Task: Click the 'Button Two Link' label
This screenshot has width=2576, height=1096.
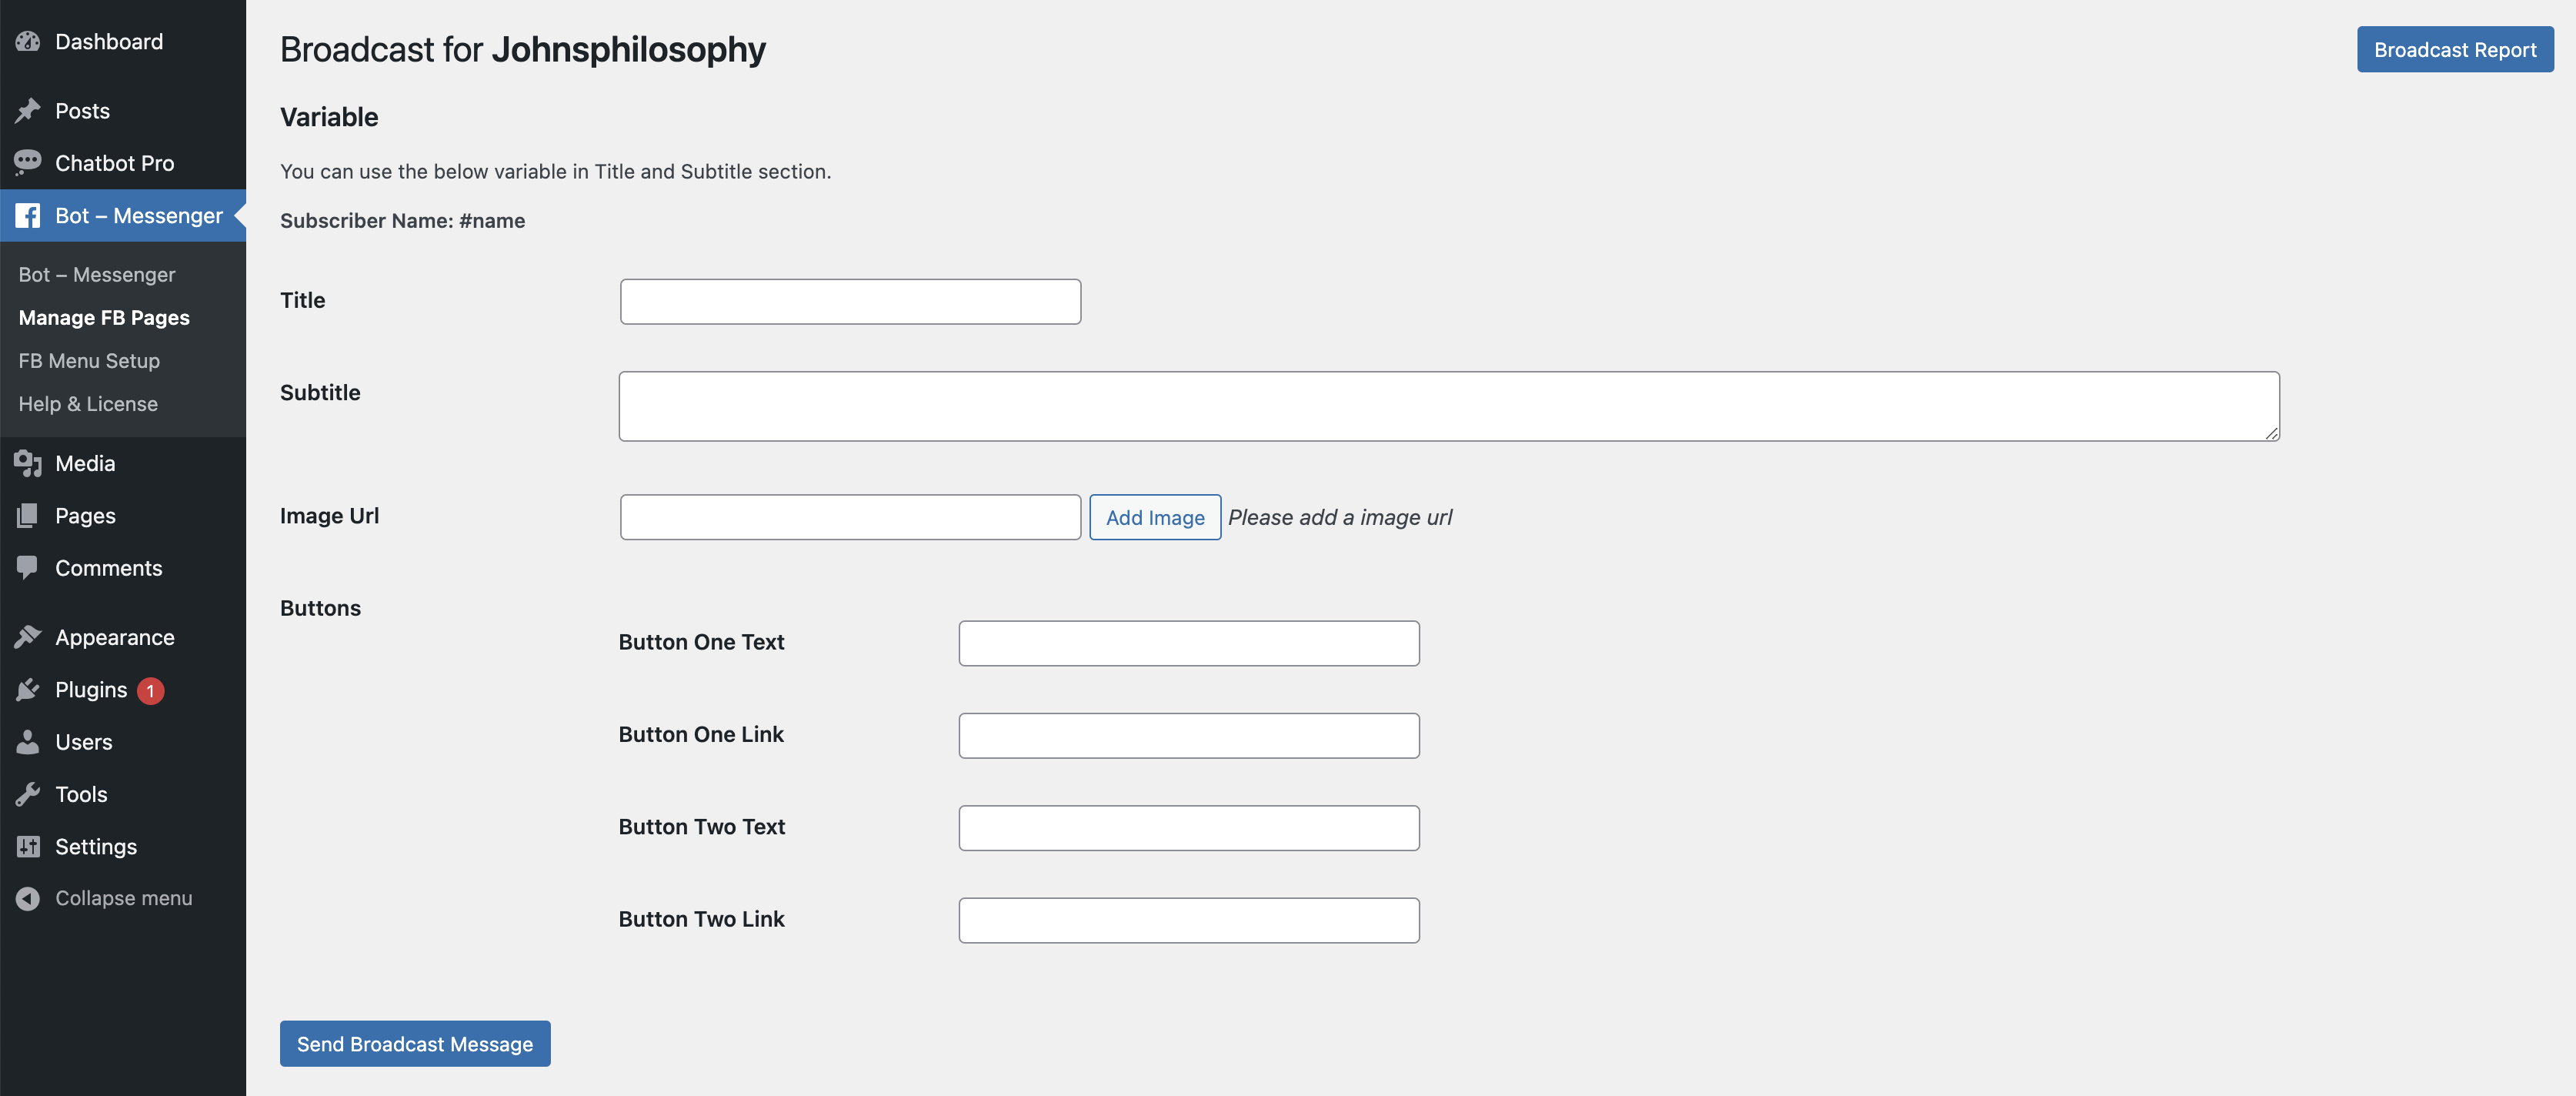Action: (701, 918)
